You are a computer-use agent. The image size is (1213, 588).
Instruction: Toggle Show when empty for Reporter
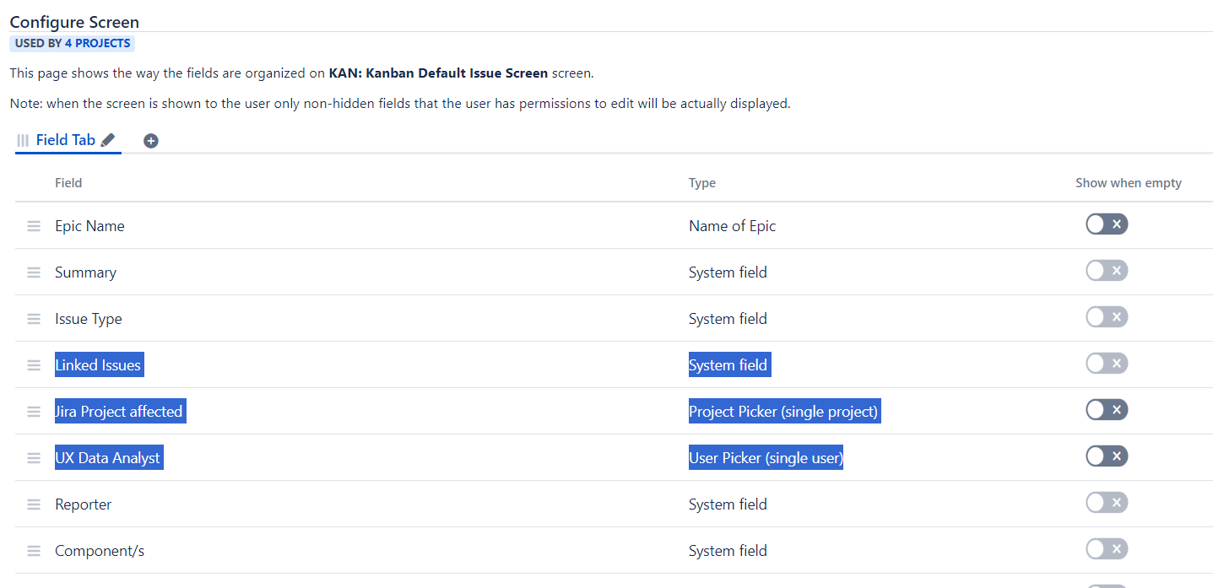(x=1107, y=503)
